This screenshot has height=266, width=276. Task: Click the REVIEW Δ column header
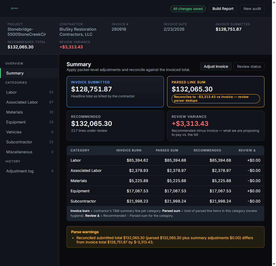(247, 150)
